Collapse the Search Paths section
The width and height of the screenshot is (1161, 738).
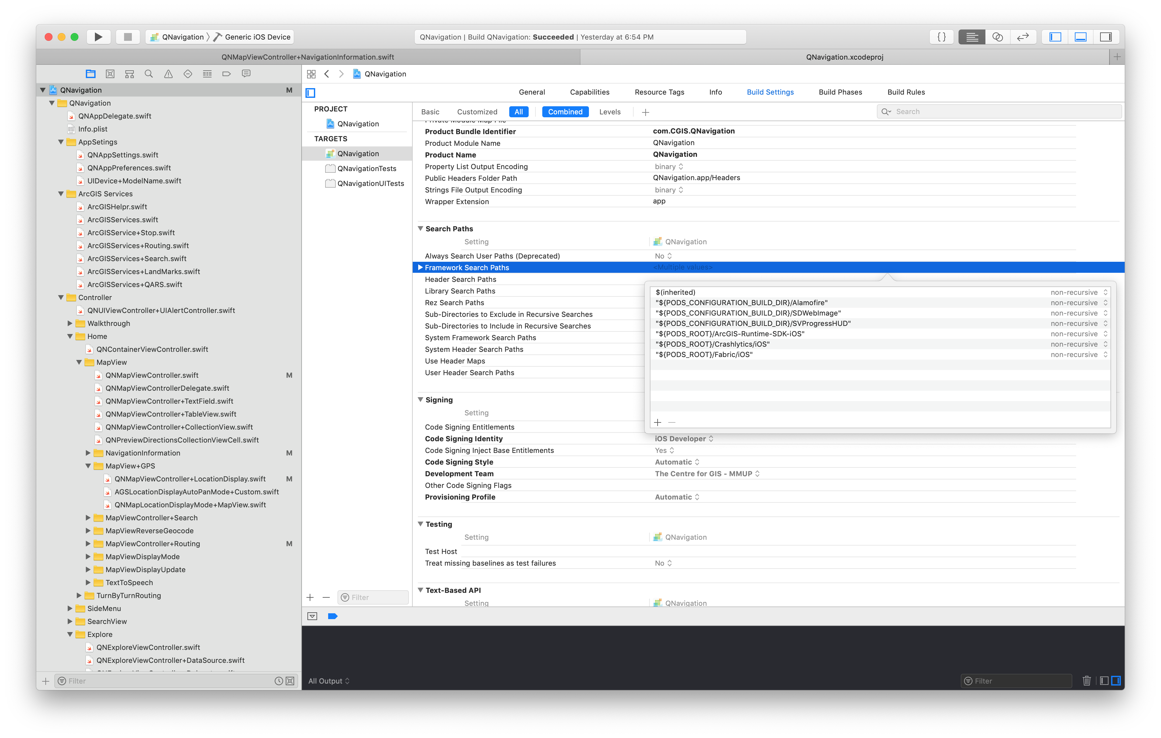[x=420, y=228]
